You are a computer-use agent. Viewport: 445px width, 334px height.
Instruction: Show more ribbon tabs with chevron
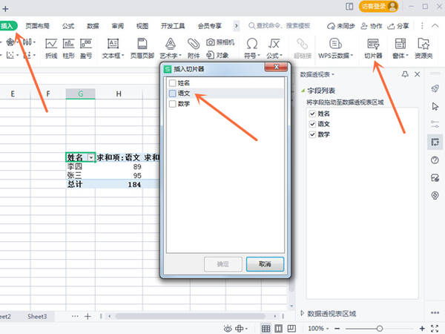236,26
